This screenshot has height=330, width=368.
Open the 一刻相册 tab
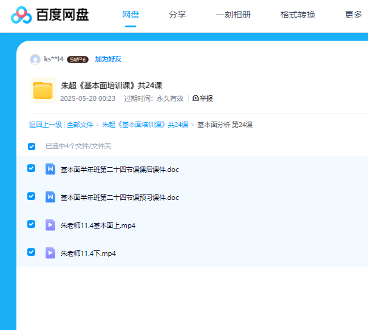pyautogui.click(x=233, y=15)
